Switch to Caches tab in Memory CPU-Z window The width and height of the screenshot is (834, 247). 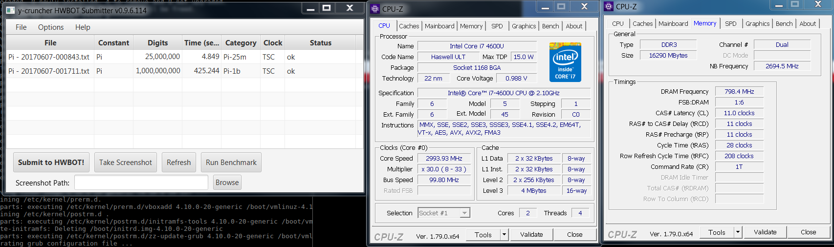642,23
